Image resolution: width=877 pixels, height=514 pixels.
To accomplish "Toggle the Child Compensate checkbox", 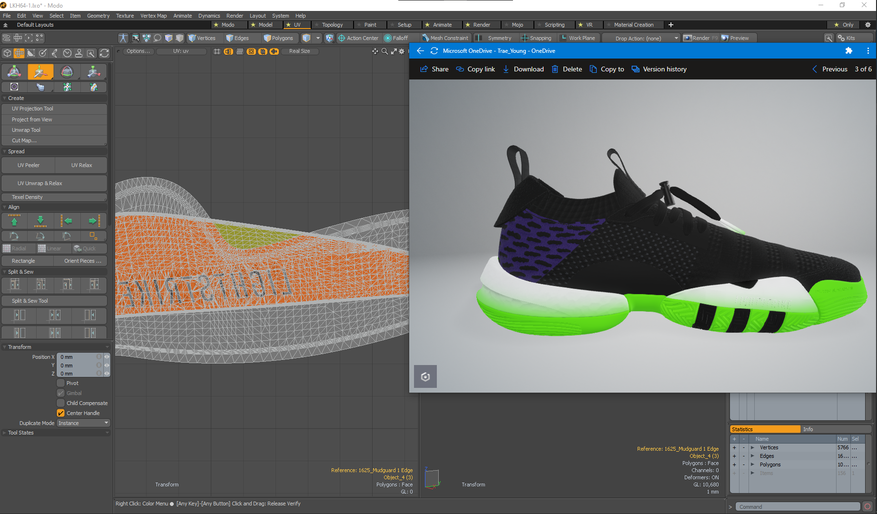I will [x=61, y=403].
